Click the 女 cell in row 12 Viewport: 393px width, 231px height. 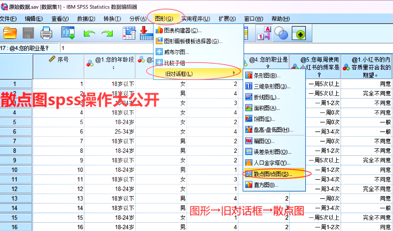161,189
